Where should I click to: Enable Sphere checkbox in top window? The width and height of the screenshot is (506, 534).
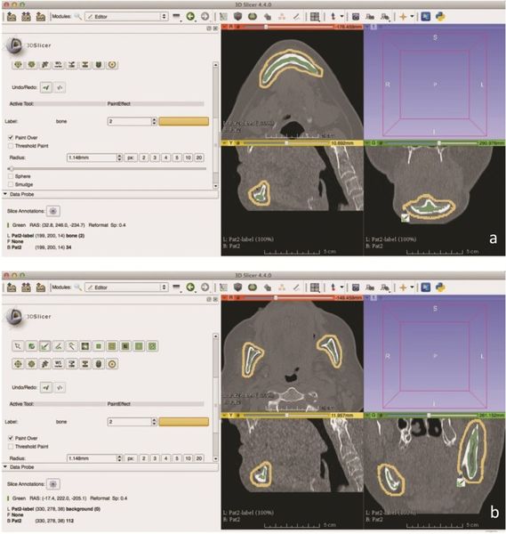11,176
